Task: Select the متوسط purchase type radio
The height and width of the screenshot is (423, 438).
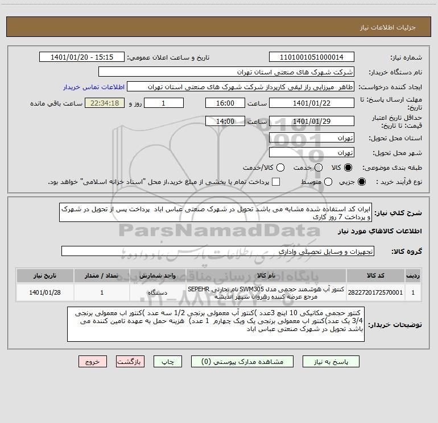Action: pos(328,182)
